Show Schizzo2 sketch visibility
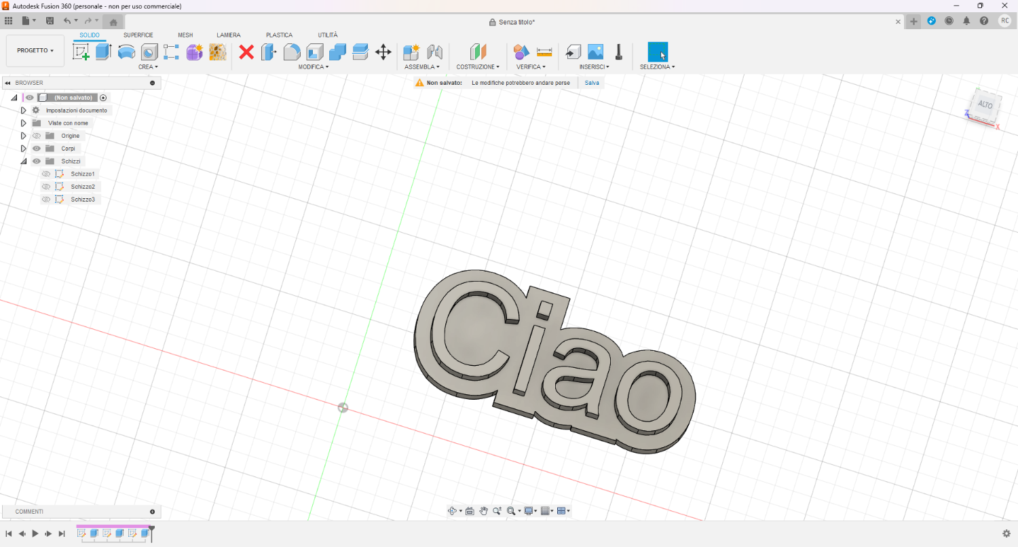The height and width of the screenshot is (547, 1018). click(46, 187)
